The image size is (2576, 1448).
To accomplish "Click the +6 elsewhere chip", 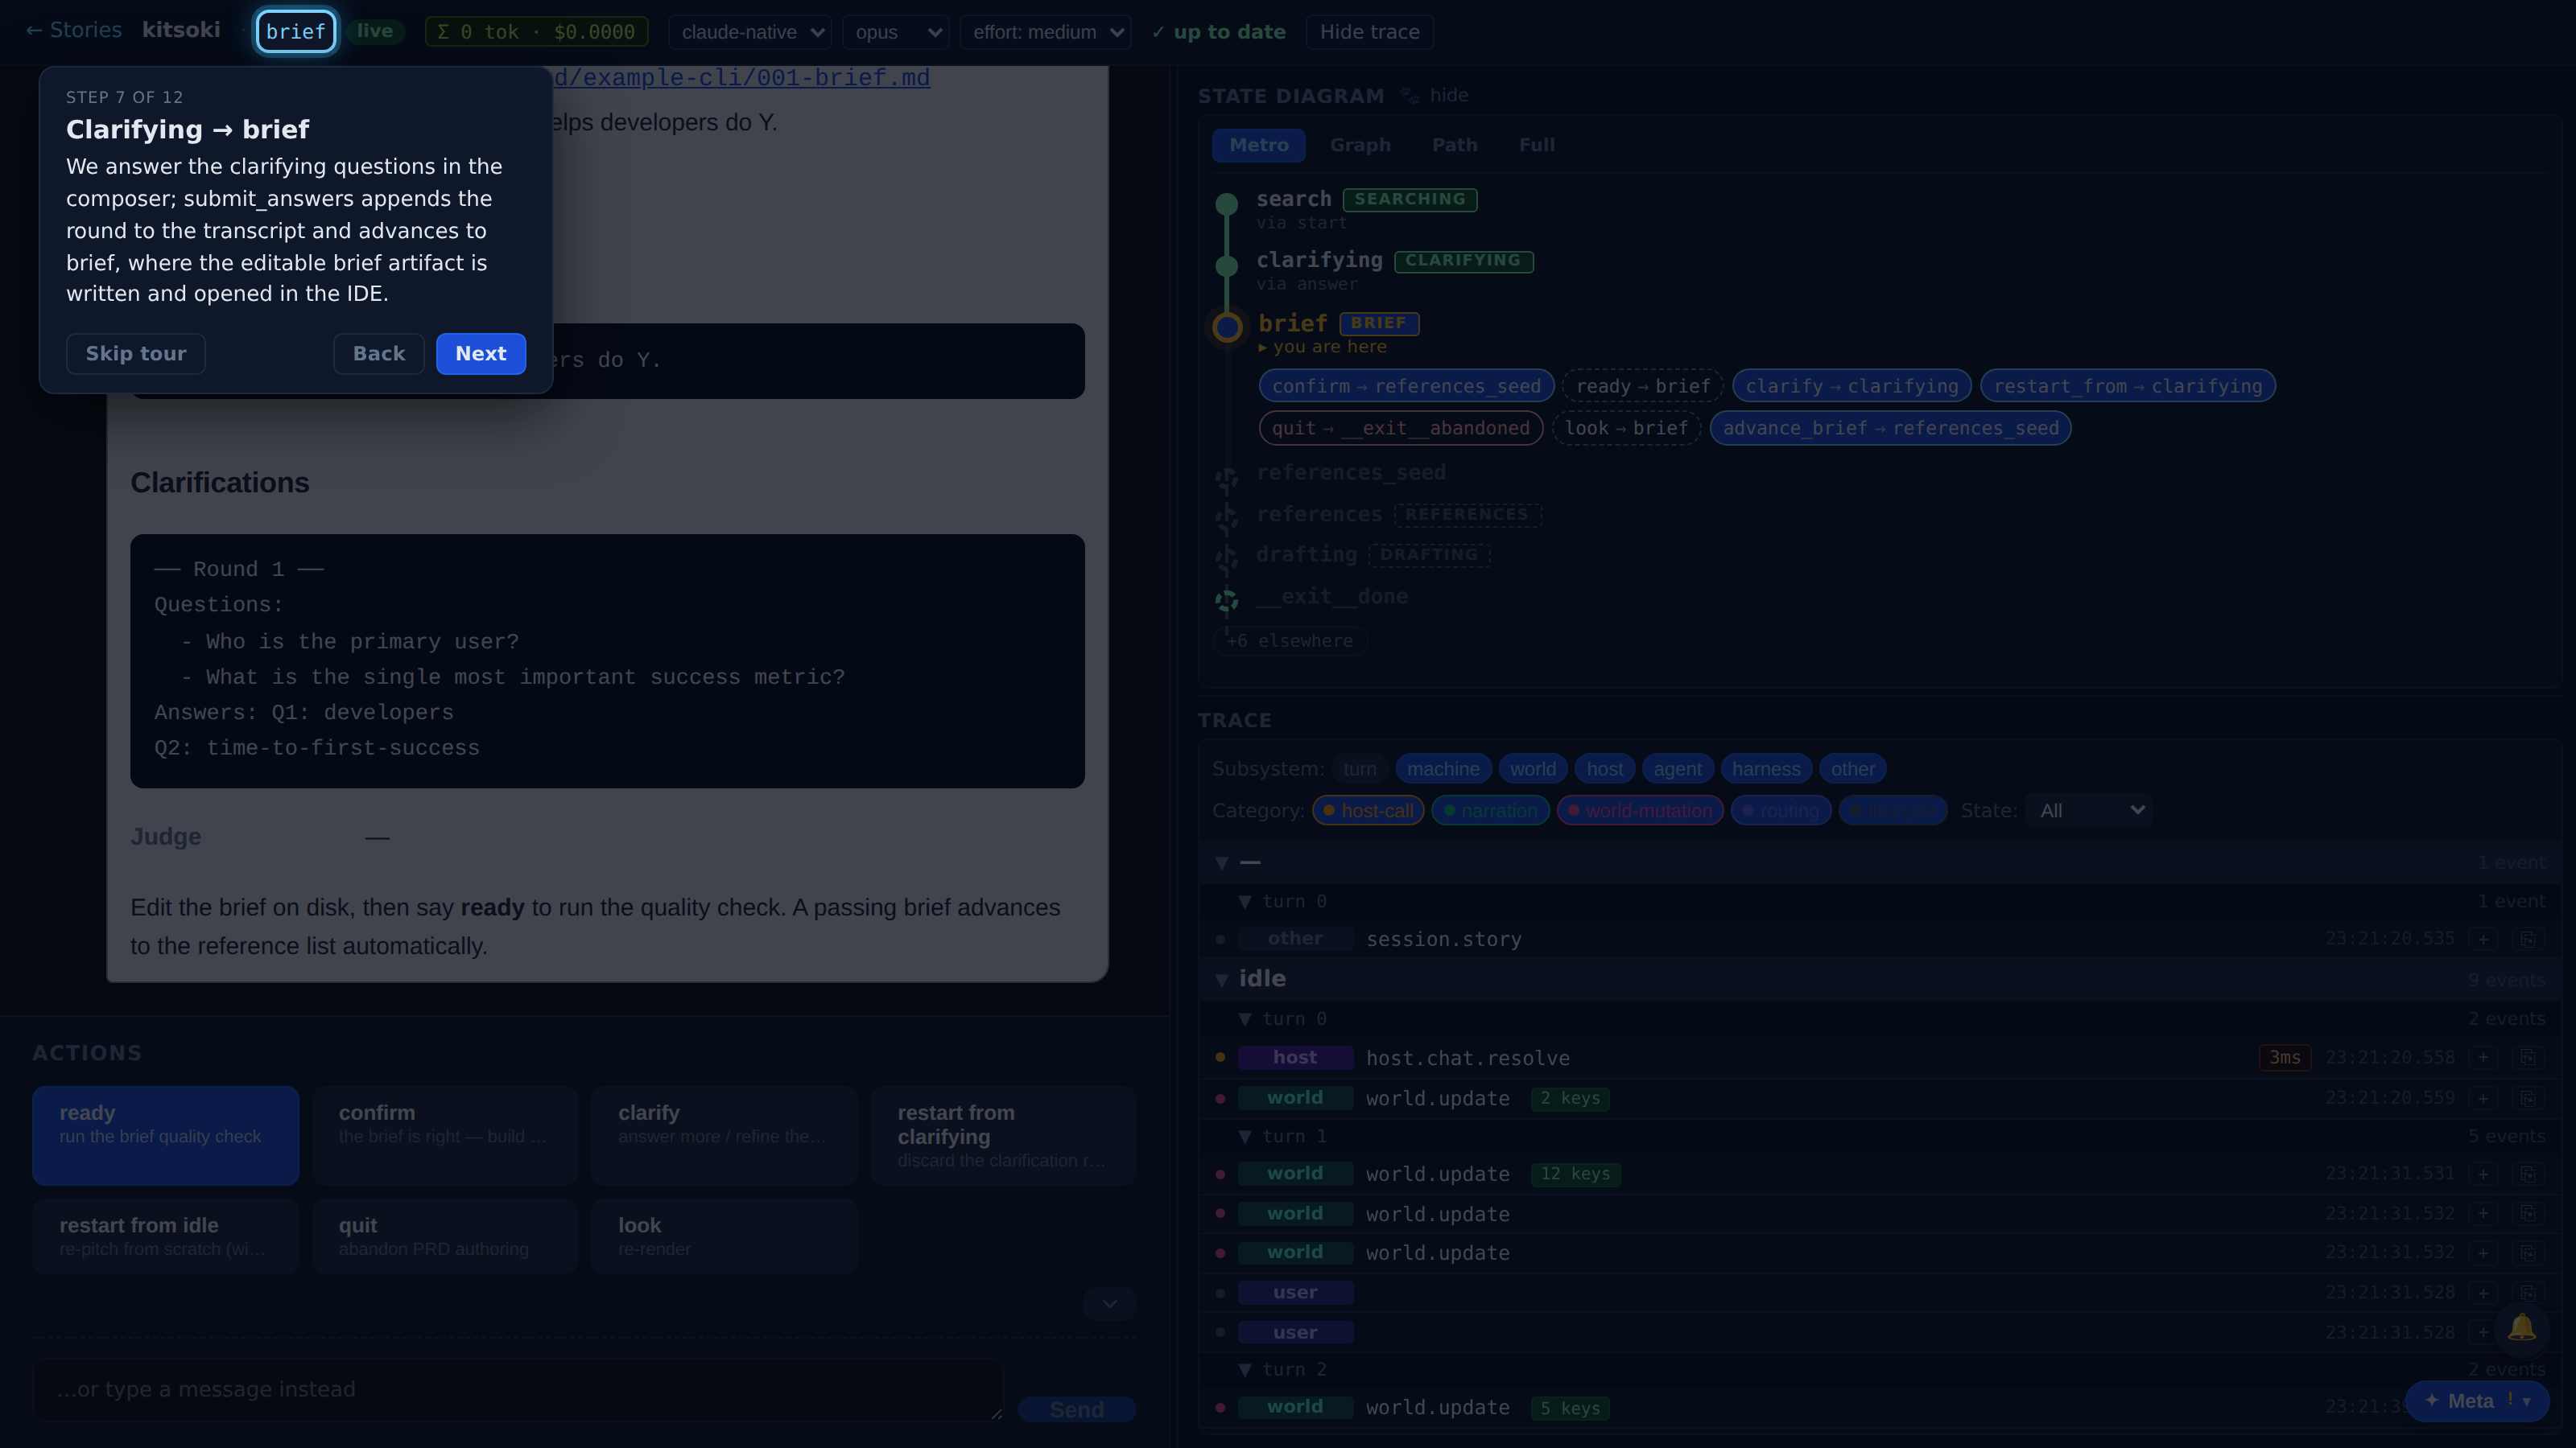I will pyautogui.click(x=1290, y=640).
